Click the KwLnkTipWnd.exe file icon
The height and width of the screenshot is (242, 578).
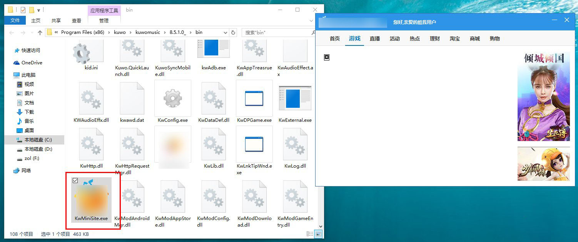click(x=254, y=145)
